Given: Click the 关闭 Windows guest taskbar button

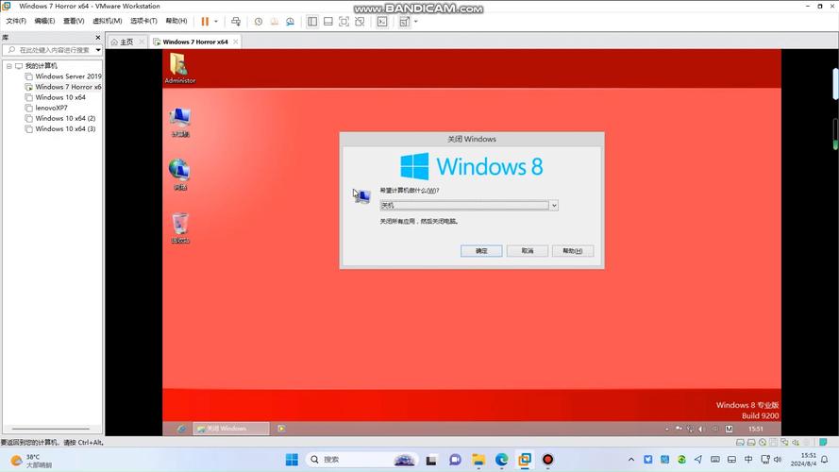Looking at the screenshot, I should pyautogui.click(x=231, y=429).
